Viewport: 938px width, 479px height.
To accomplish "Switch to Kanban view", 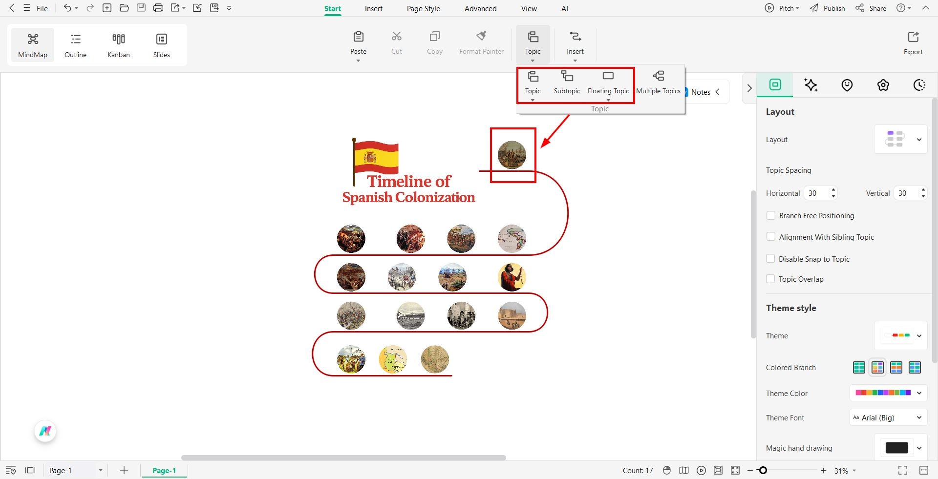I will (x=119, y=45).
